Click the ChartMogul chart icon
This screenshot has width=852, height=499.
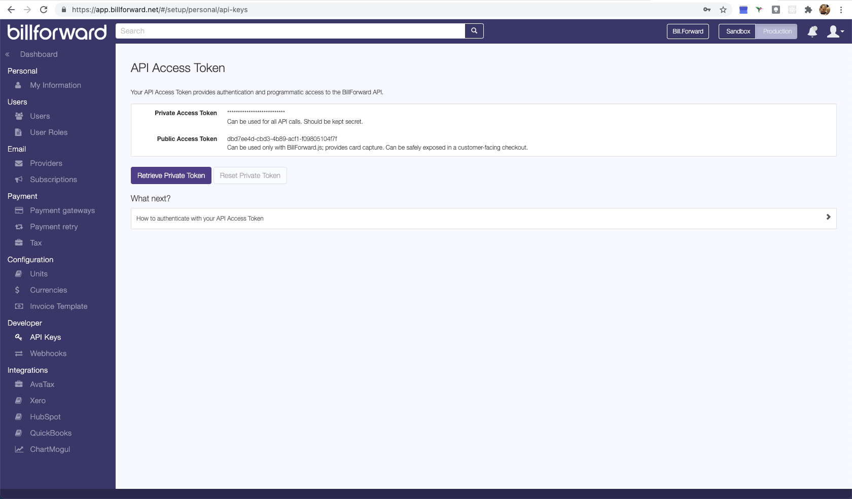[x=19, y=449]
